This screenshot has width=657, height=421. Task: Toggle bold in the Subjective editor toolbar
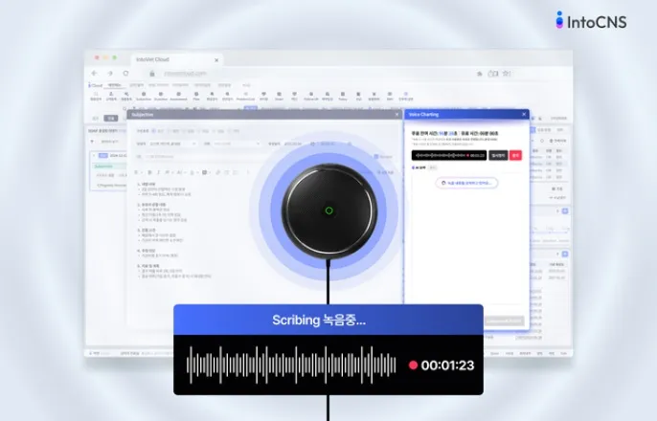point(149,172)
